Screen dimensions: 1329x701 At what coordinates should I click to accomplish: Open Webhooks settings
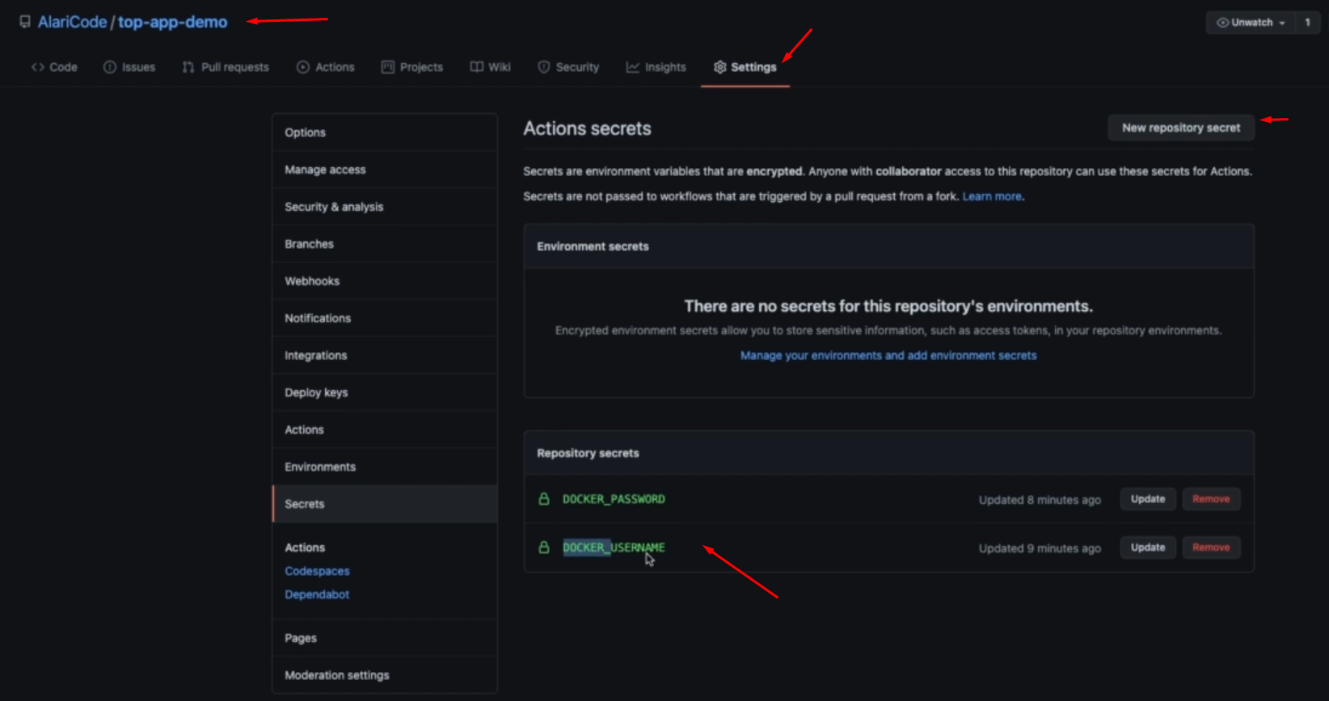click(385, 281)
